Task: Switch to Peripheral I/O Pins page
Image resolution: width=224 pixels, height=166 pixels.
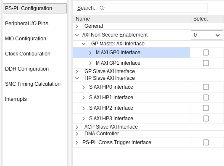Action: click(x=26, y=24)
